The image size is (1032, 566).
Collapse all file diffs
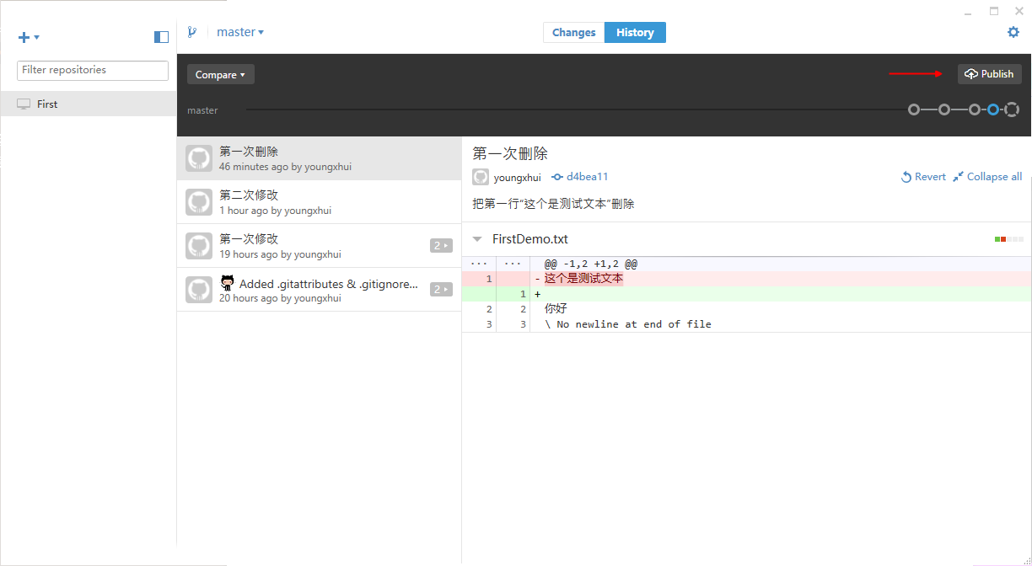pyautogui.click(x=987, y=177)
